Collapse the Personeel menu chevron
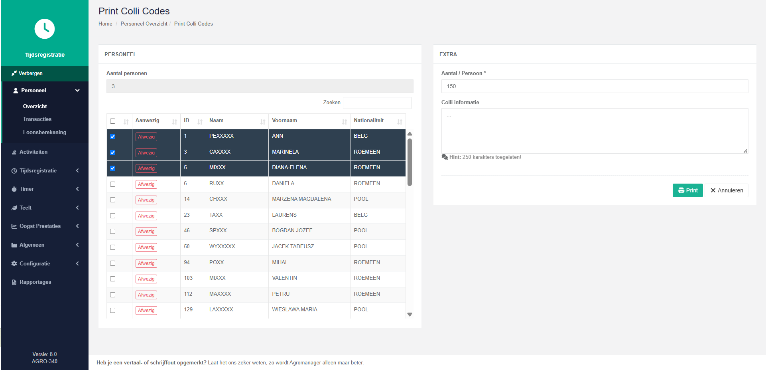 point(77,91)
